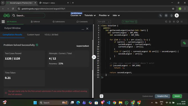The height and width of the screenshot is (106, 188).
Task: View site information icon in address bar
Action: [x=19, y=9]
